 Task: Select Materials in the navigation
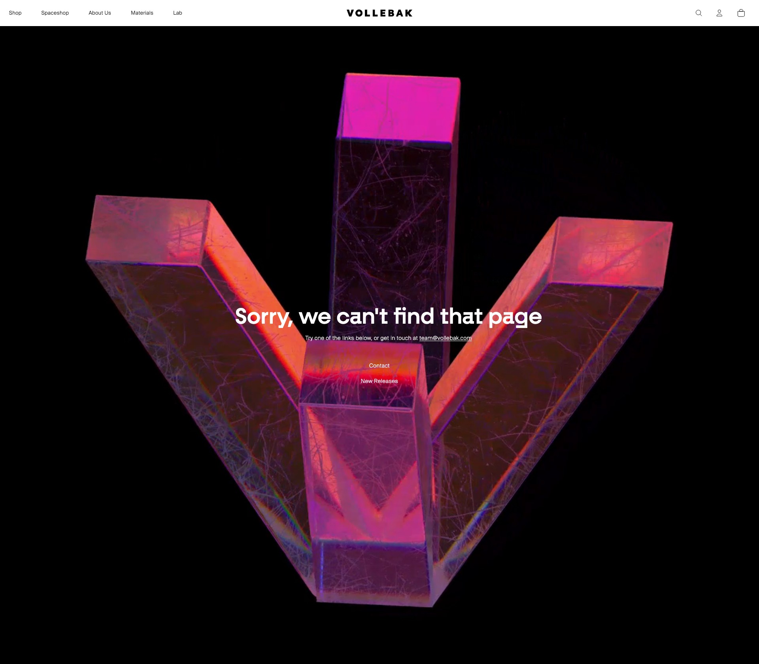(142, 13)
